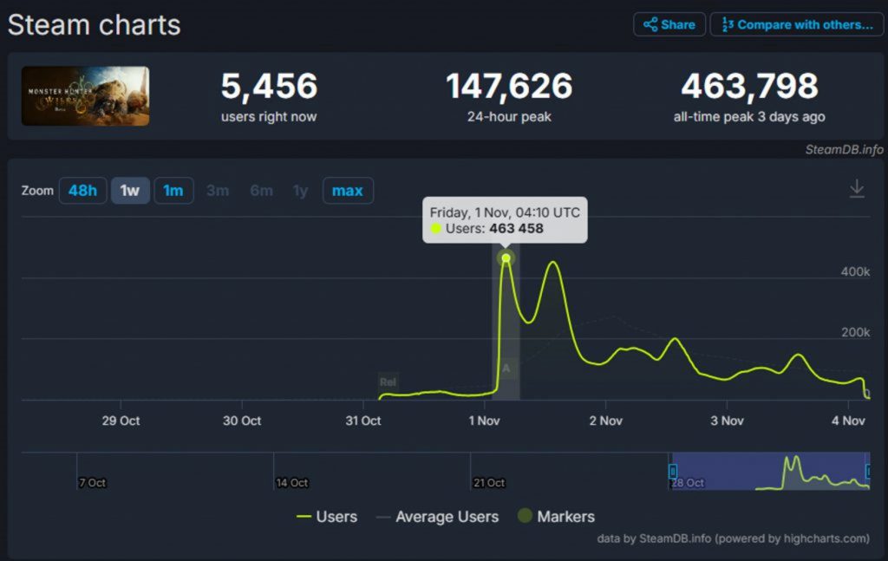Click the A marker flag on chart
Image resolution: width=888 pixels, height=561 pixels.
click(x=506, y=369)
